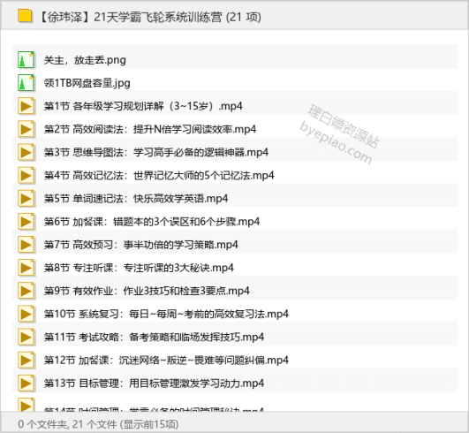Select file name 领1TB网盘容量.jpg

pos(87,83)
